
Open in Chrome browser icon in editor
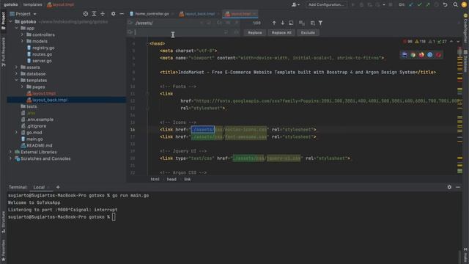click(x=413, y=55)
